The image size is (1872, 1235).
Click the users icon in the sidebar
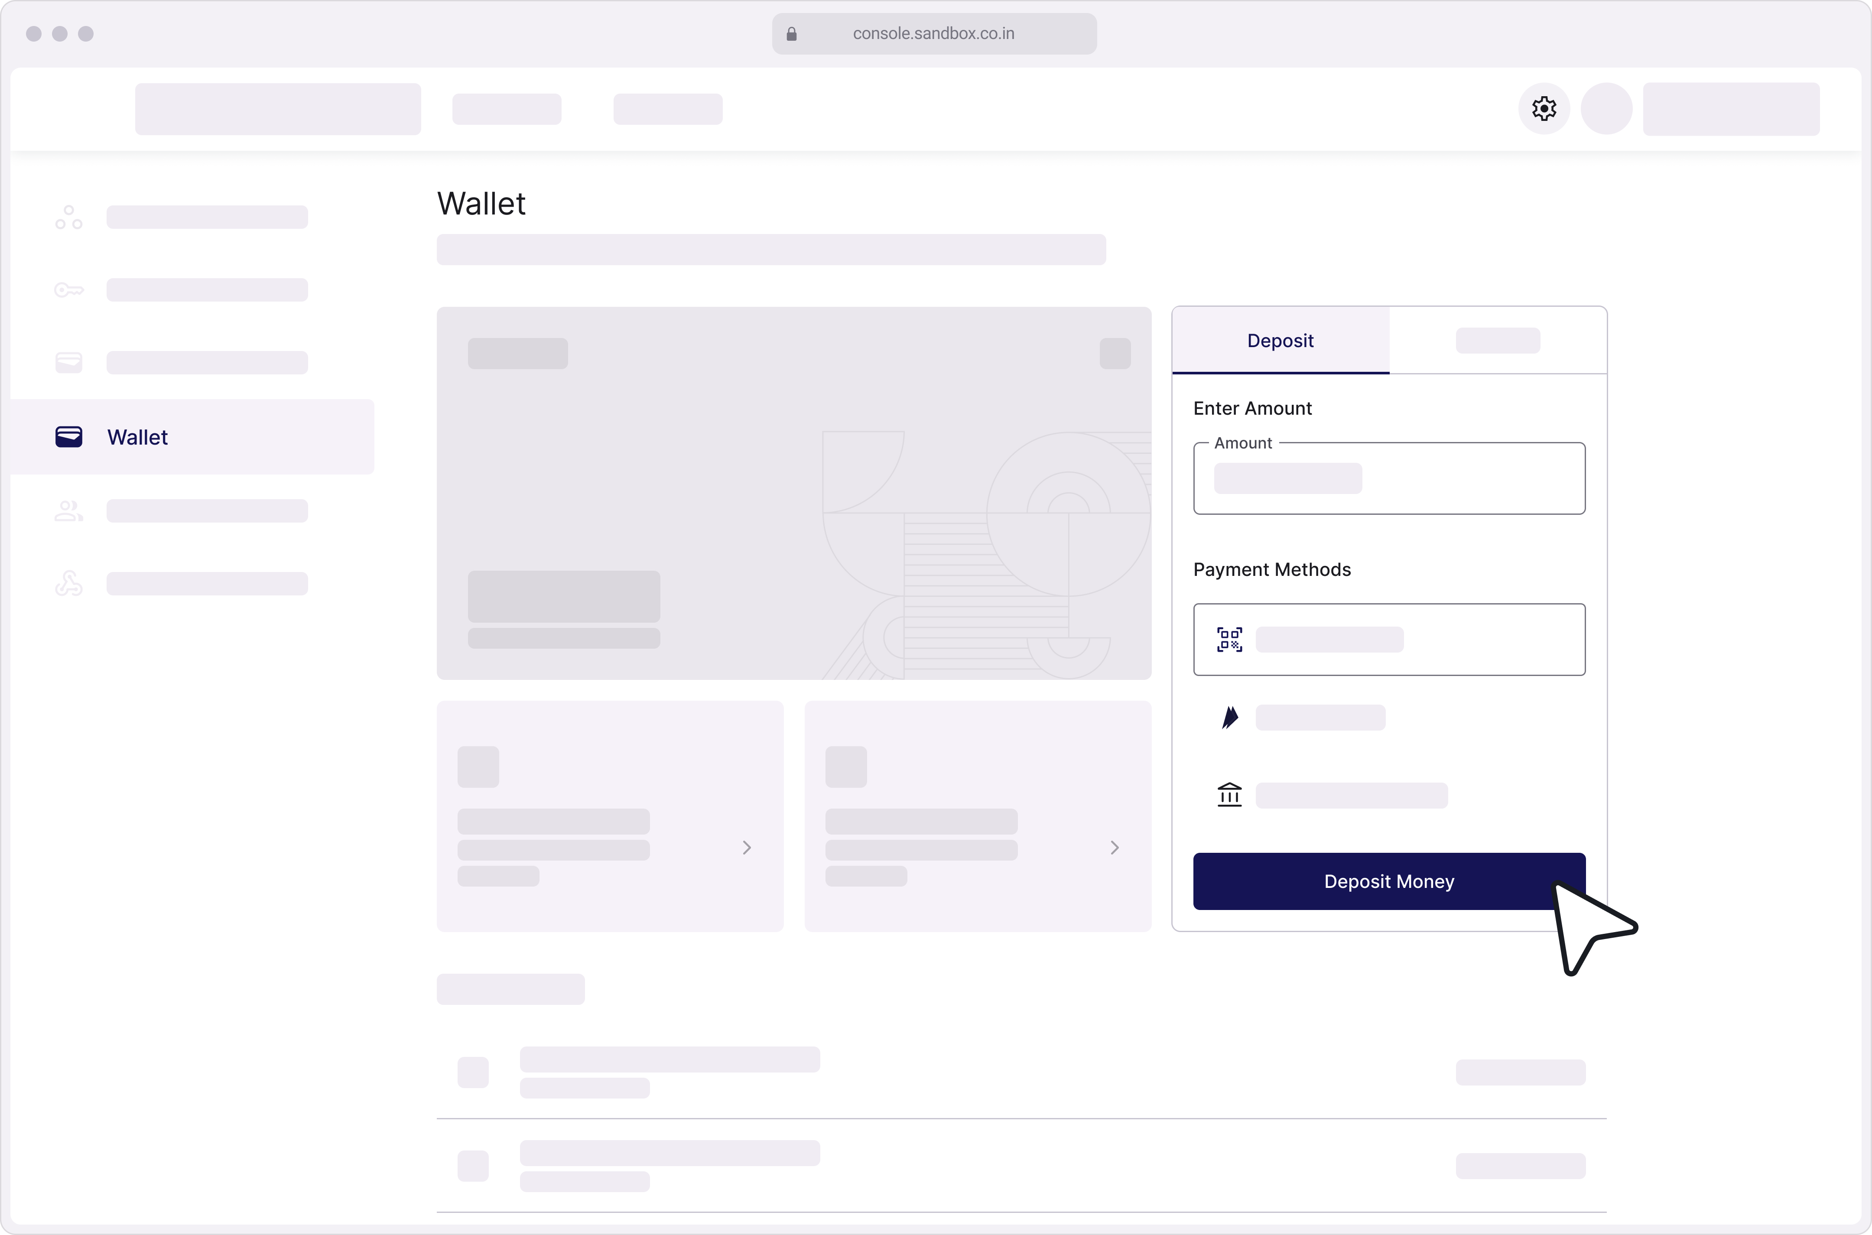[68, 511]
